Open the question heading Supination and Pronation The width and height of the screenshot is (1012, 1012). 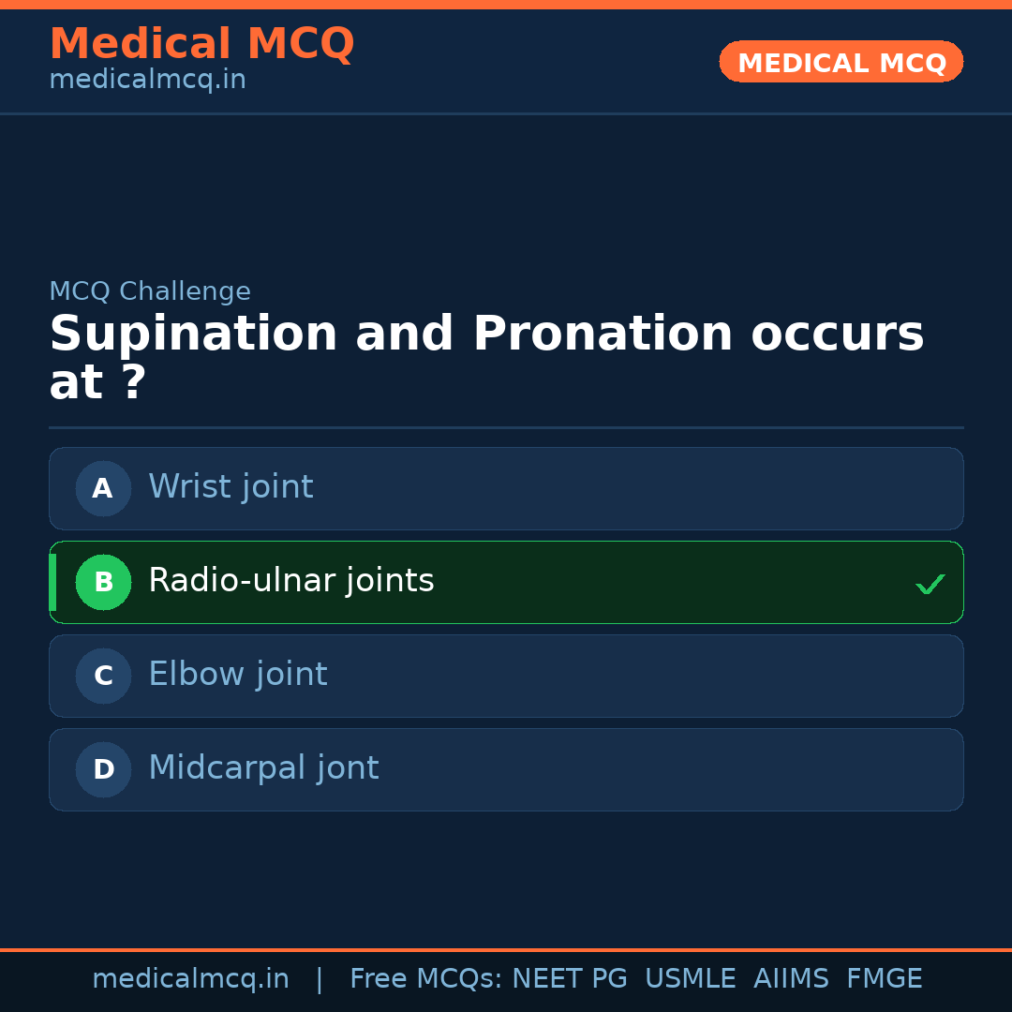[486, 333]
